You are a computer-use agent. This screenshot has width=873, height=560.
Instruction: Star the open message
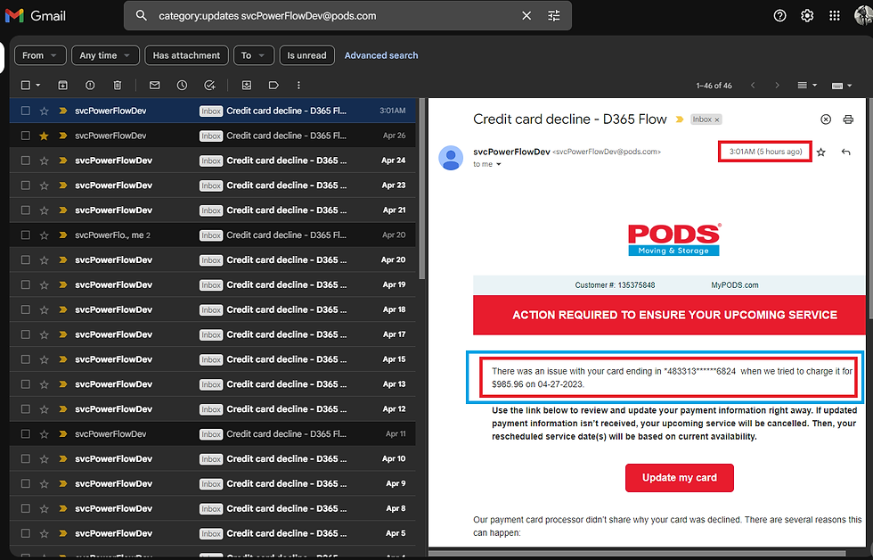(820, 152)
